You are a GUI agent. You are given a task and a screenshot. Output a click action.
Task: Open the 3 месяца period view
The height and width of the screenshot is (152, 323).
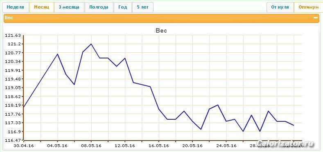[69, 7]
